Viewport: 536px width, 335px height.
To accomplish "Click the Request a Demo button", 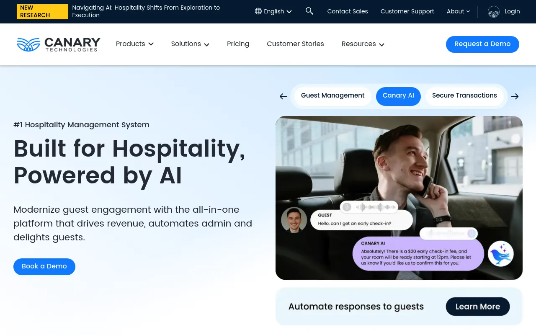I will (482, 44).
